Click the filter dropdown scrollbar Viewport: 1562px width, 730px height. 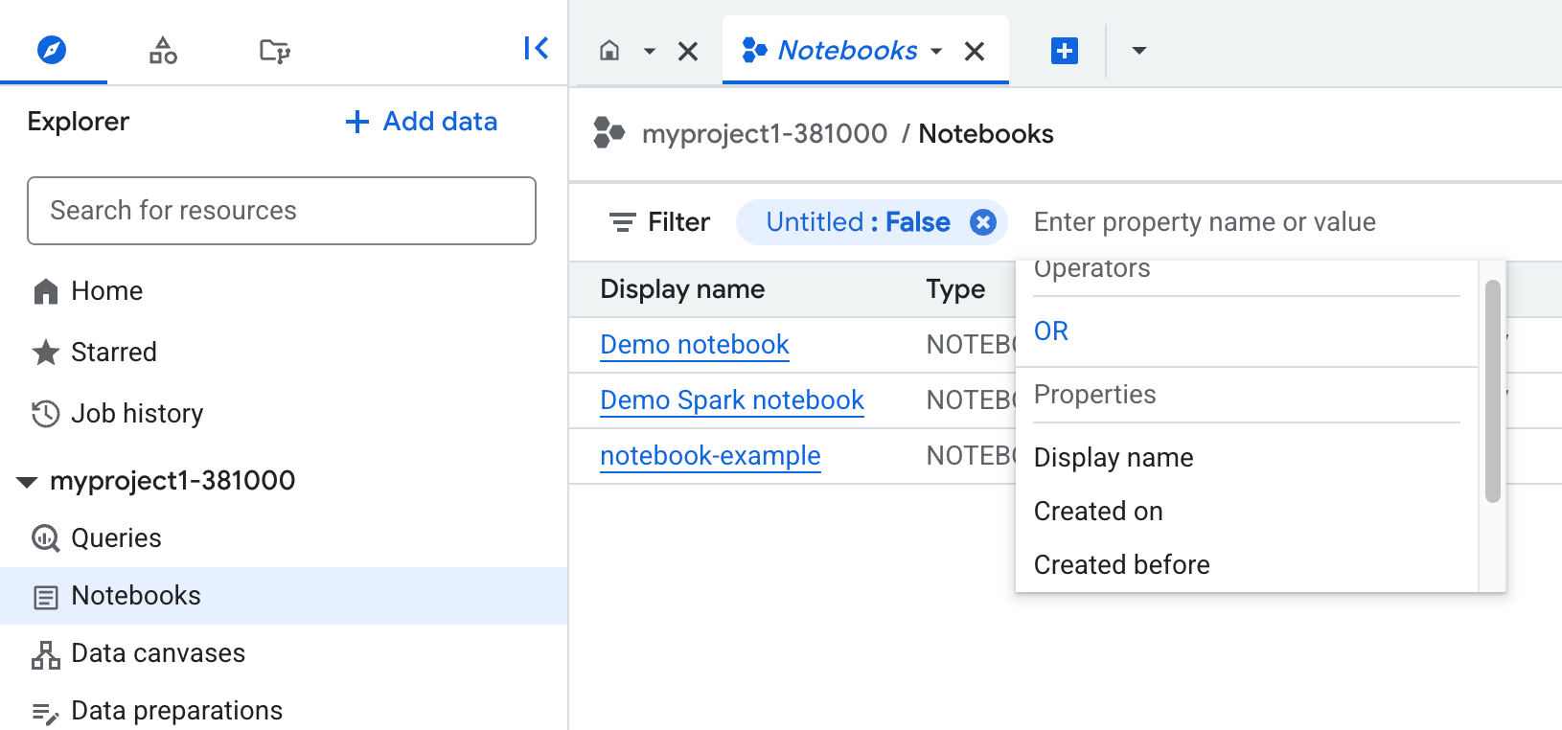click(x=1492, y=391)
